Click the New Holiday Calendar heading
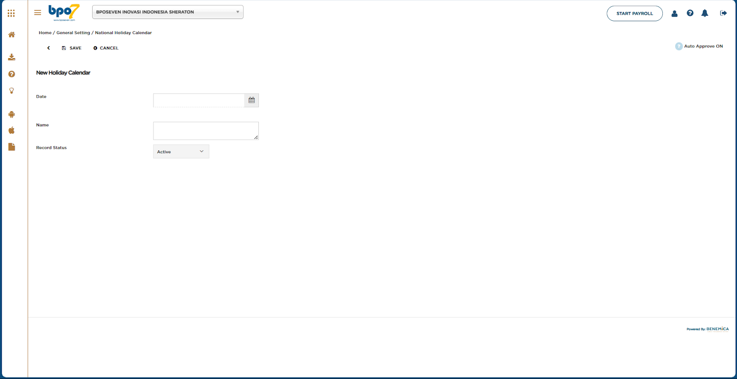Screen dimensions: 737x379 pyautogui.click(x=63, y=73)
